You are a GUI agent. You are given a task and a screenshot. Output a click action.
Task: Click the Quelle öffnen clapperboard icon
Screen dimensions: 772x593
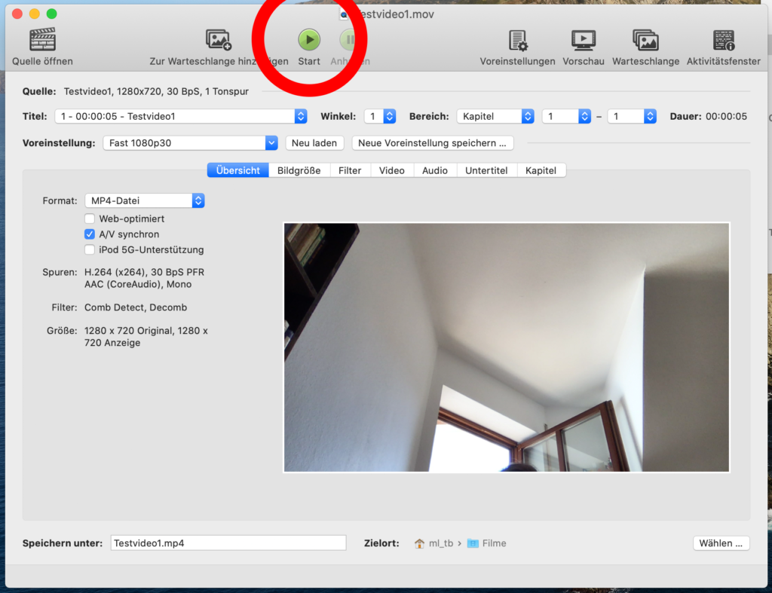42,40
